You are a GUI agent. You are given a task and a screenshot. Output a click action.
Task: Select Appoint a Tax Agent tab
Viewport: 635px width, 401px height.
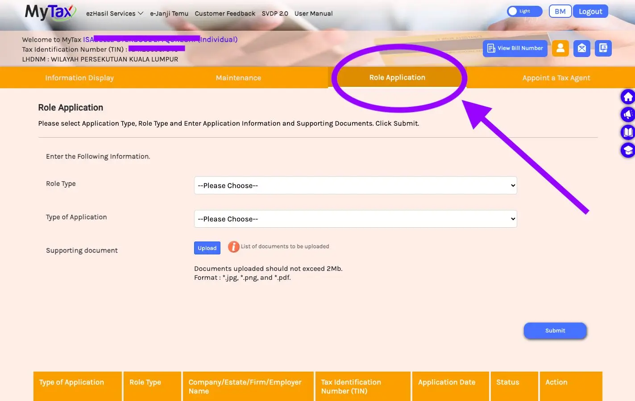point(556,78)
